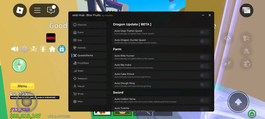Open the gear settings icon

24,49
